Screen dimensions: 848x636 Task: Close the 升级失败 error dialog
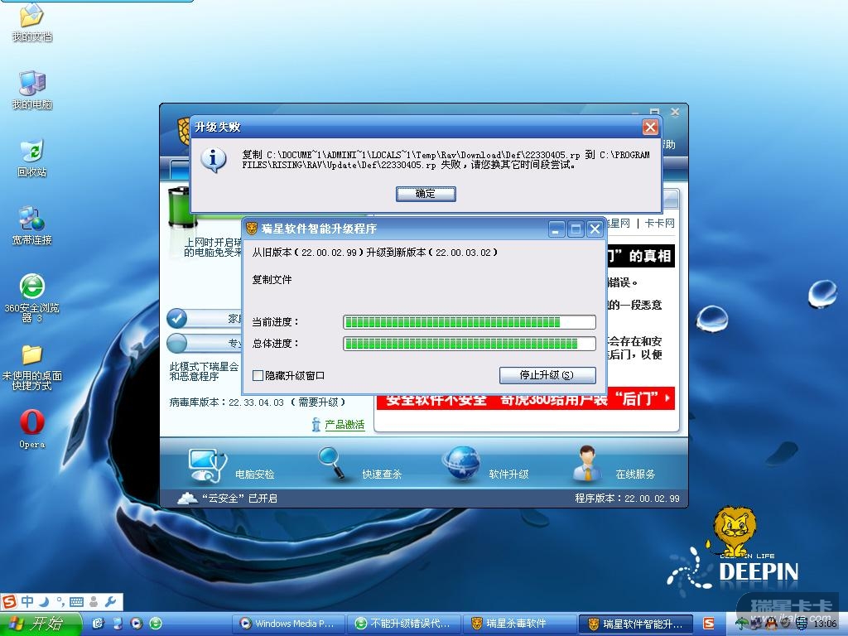649,127
